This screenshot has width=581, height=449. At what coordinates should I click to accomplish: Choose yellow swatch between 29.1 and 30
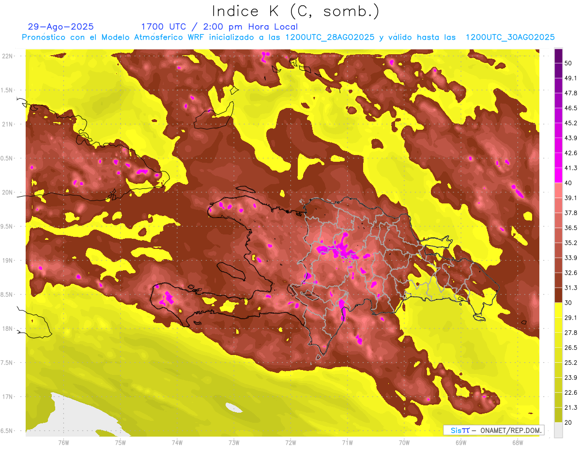click(558, 310)
